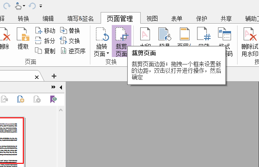Switch to the 共享 tab
259x167 pixels.
[226, 19]
